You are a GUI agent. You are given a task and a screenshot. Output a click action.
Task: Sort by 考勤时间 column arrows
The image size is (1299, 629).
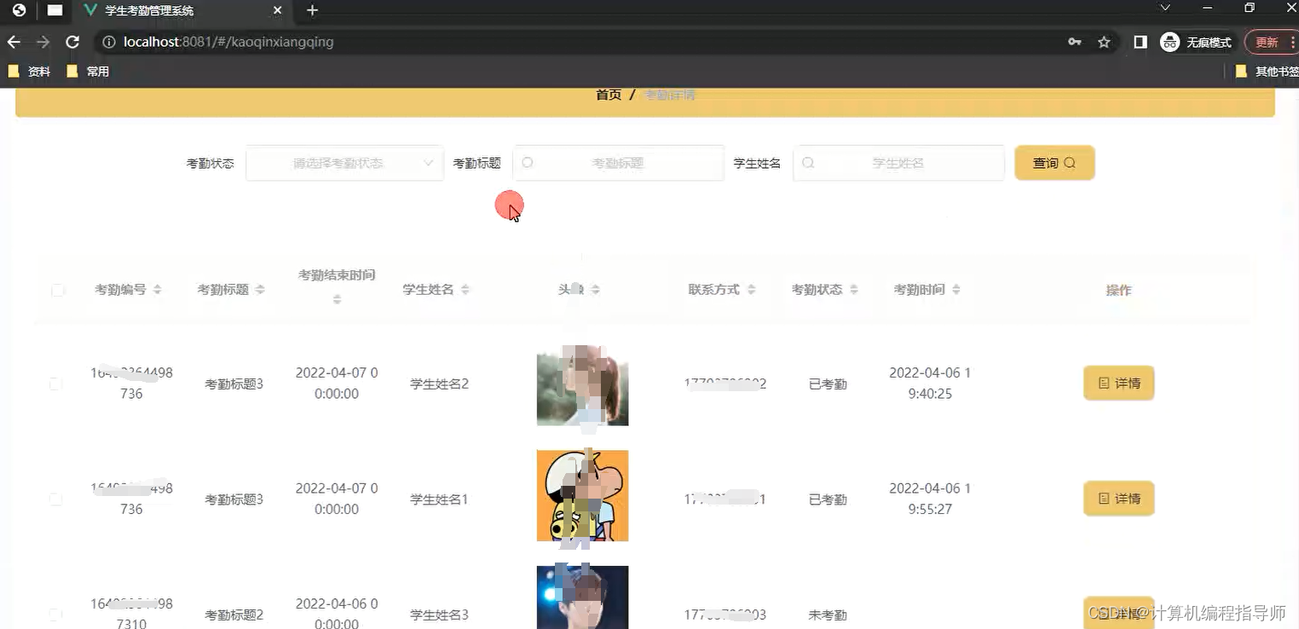956,290
